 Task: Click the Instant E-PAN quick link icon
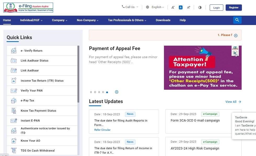pos(14,121)
